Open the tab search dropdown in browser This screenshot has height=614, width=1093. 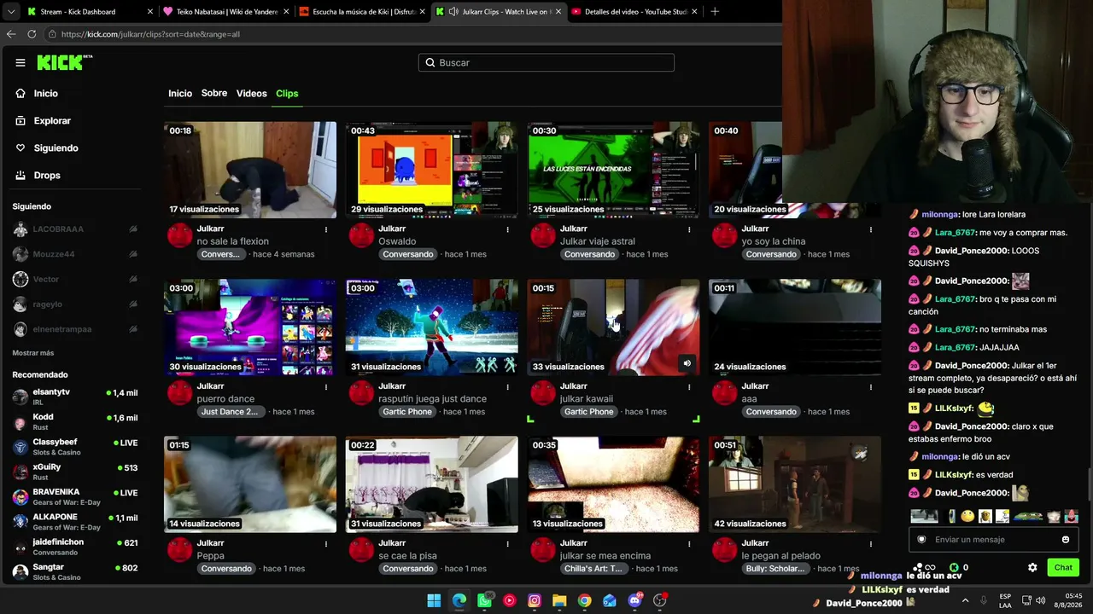point(10,12)
